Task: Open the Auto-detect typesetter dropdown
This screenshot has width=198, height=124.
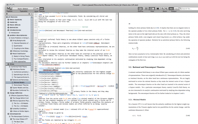Action: click(x=23, y=9)
